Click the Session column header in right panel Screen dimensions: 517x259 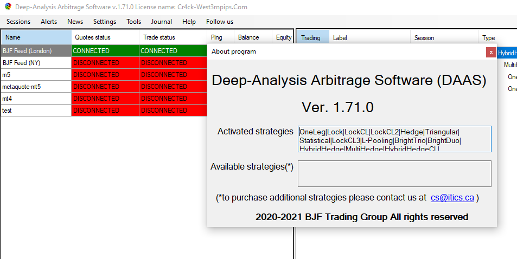click(444, 37)
